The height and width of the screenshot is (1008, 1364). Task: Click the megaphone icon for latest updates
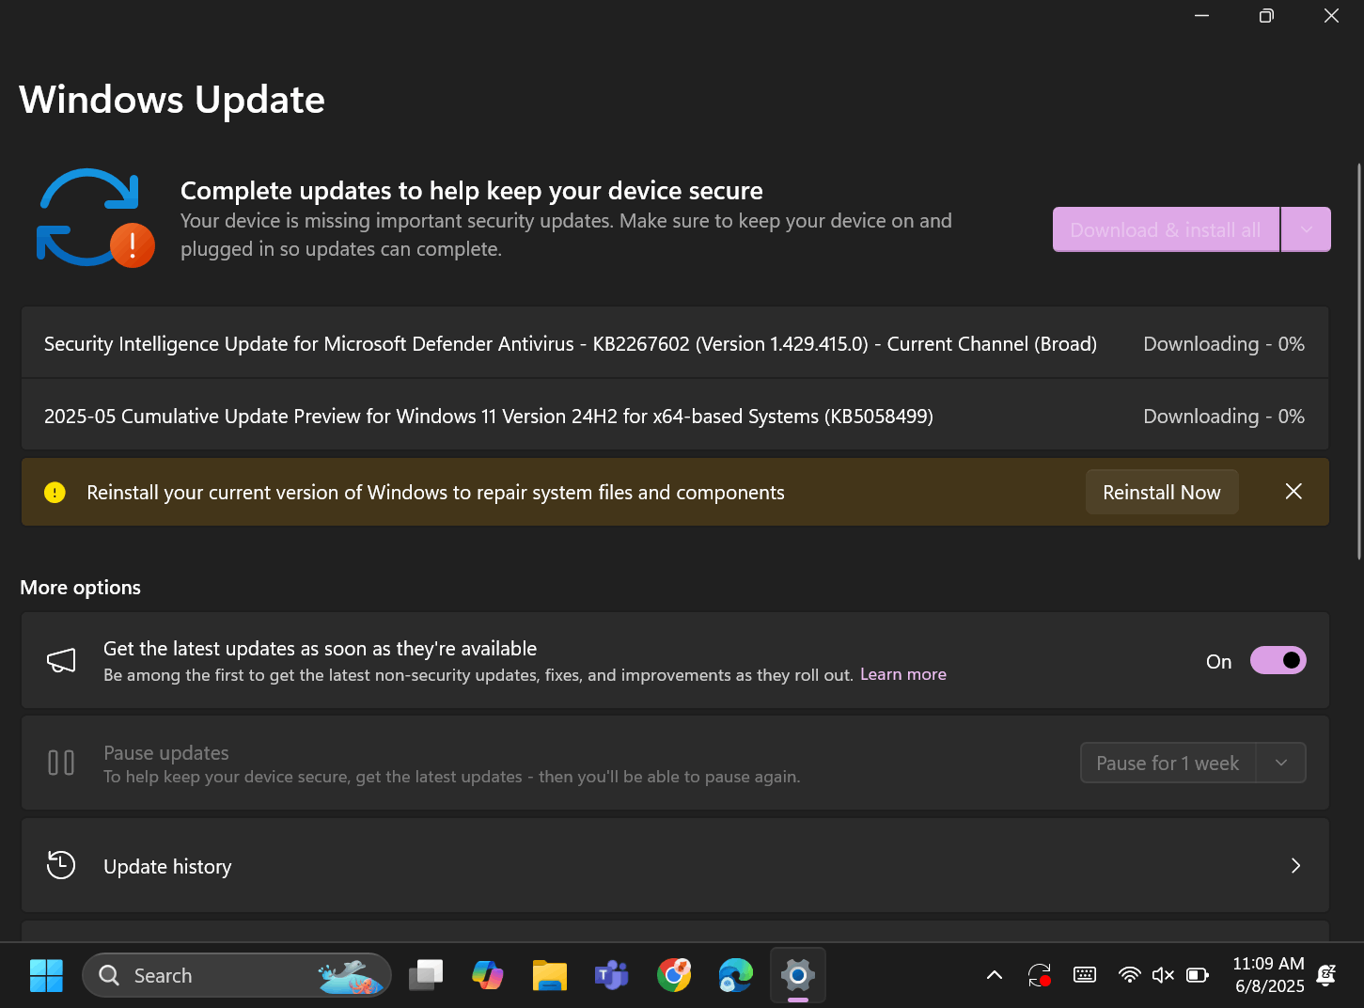61,661
